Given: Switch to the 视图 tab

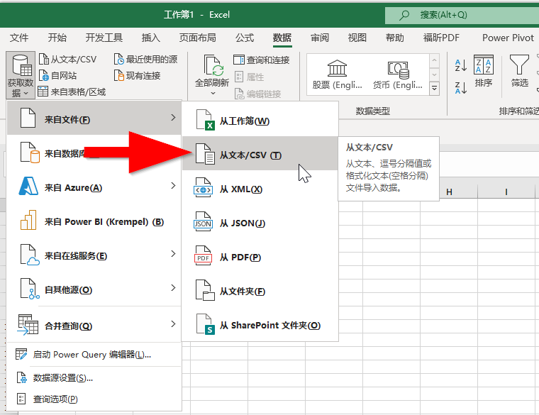Looking at the screenshot, I should [357, 38].
